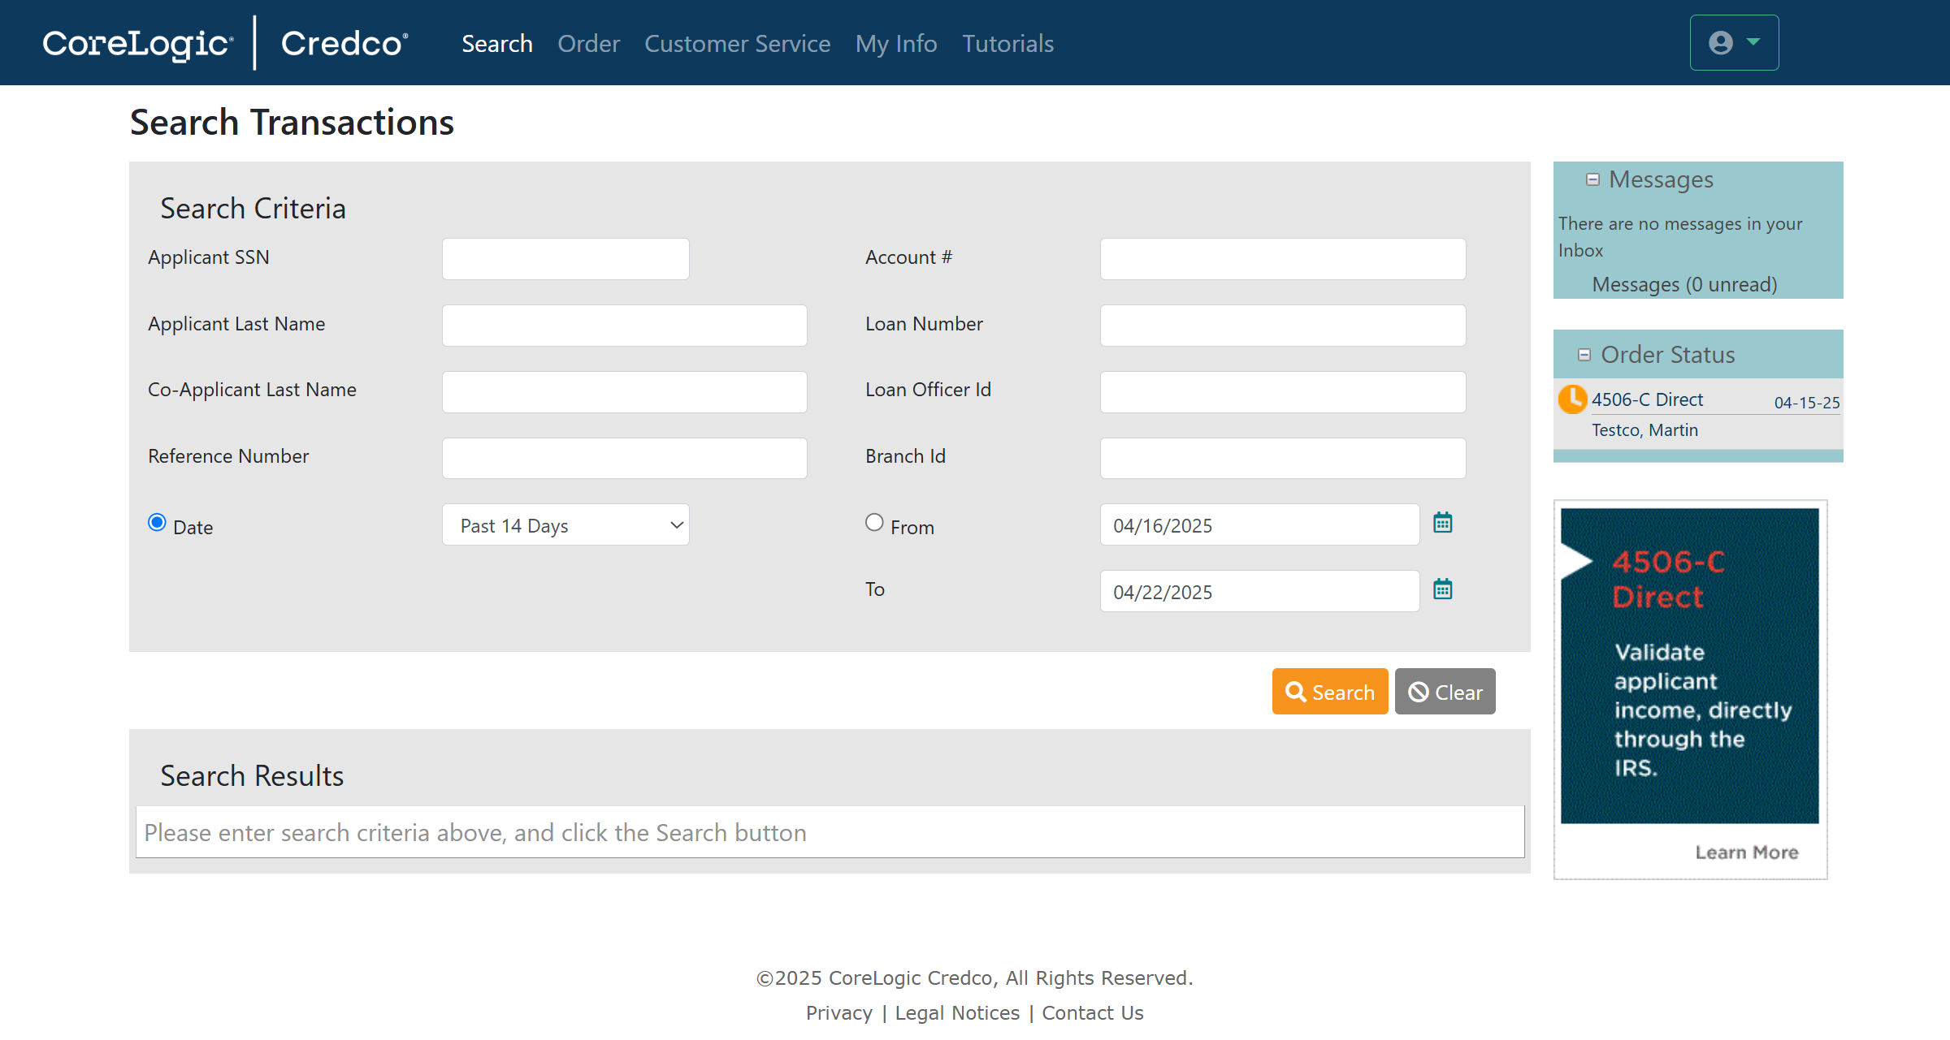The width and height of the screenshot is (1950, 1040).
Task: Click Learn More on 4506-C ad
Action: click(1746, 852)
